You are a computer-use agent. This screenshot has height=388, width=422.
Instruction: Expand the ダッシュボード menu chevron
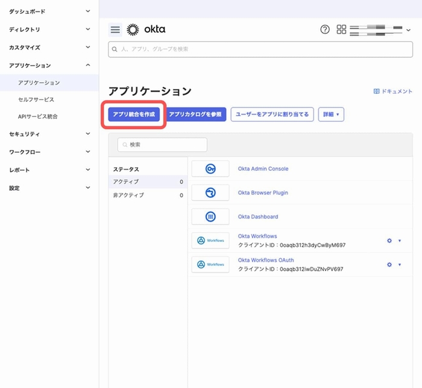click(88, 11)
